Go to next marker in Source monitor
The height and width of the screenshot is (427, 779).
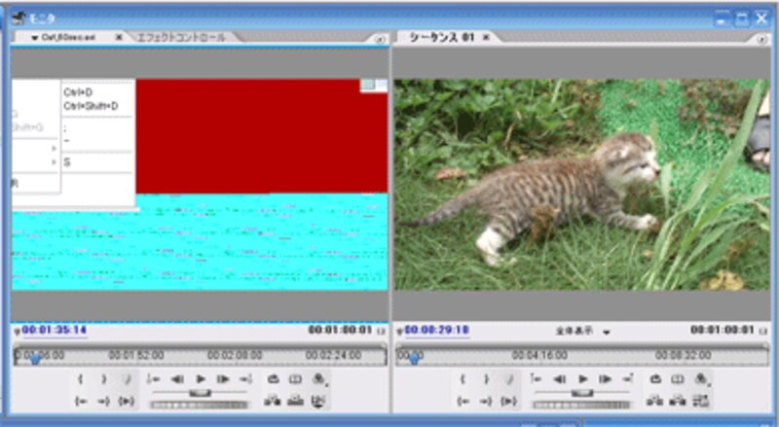pos(246,379)
